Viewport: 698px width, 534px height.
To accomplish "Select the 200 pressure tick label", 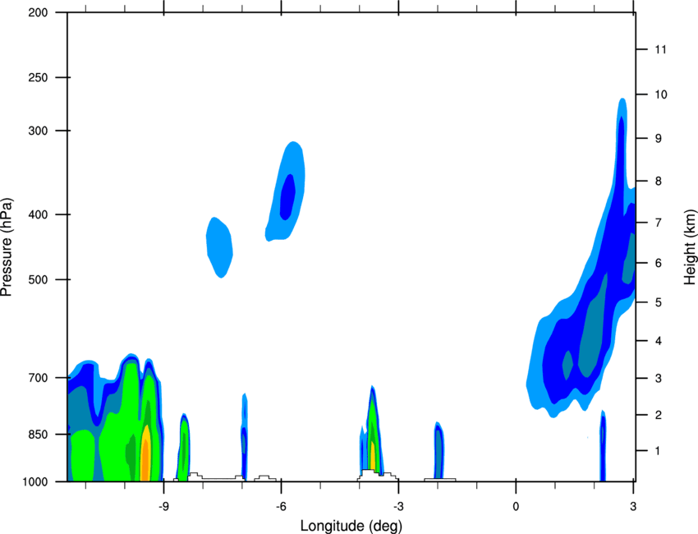I will coord(38,13).
